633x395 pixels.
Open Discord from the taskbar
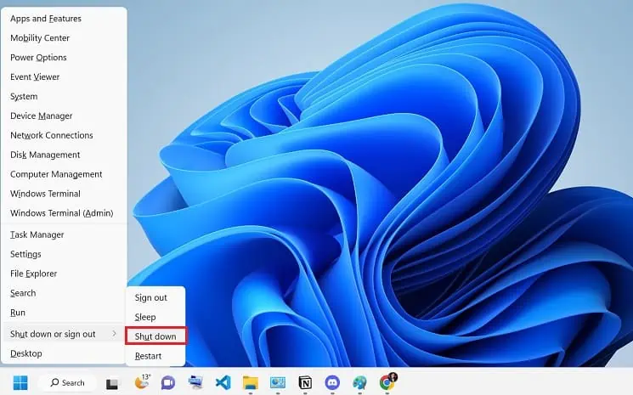332,383
